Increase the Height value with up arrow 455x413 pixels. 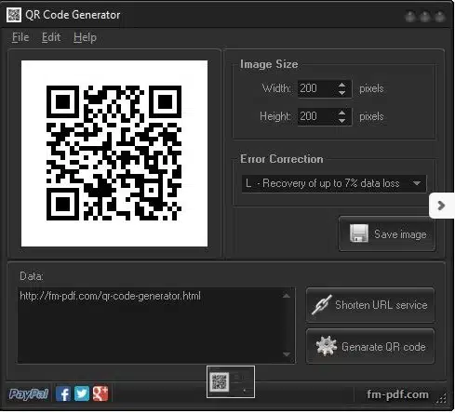(x=341, y=113)
